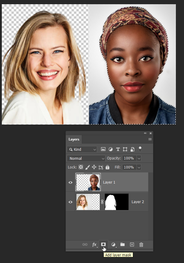Close the Layers panel
This screenshot has width=184, height=263.
tap(151, 133)
